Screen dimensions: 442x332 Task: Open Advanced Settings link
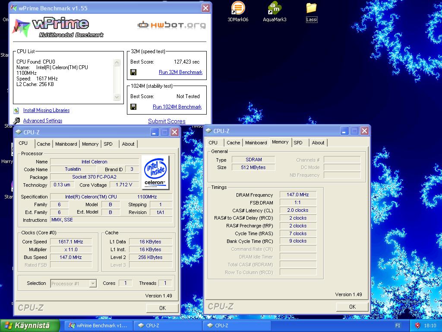pyautogui.click(x=43, y=121)
